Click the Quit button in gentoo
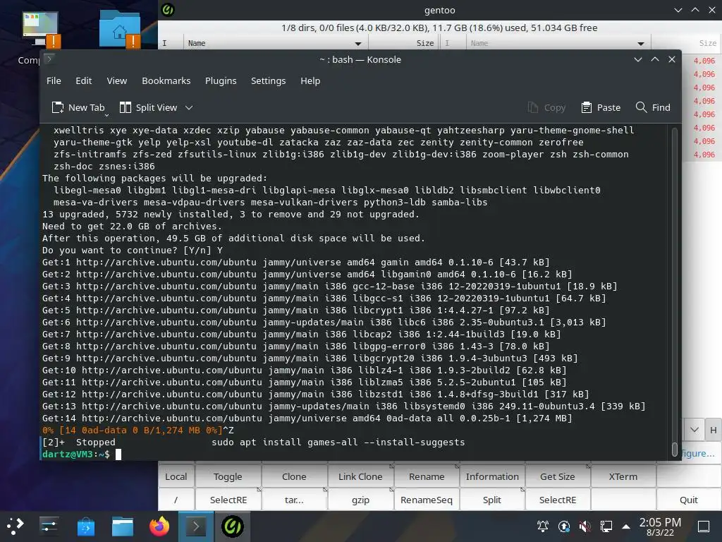Image resolution: width=722 pixels, height=542 pixels. 688,500
